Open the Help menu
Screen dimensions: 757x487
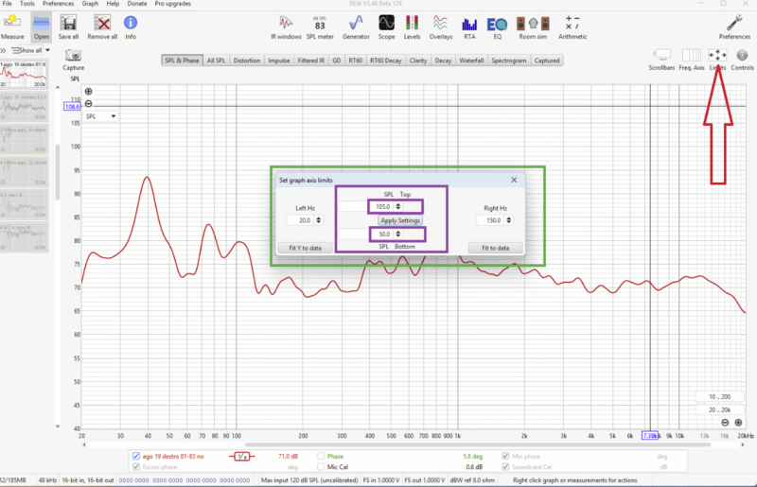coord(113,4)
